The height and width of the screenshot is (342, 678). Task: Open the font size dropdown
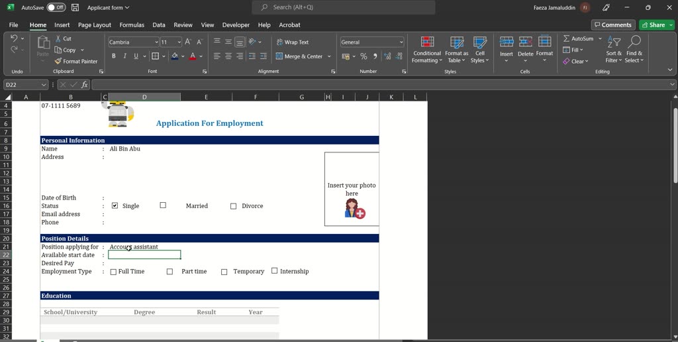pyautogui.click(x=179, y=42)
